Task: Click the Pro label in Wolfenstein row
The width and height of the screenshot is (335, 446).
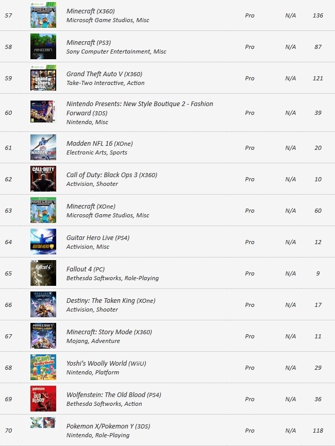Action: (x=249, y=399)
